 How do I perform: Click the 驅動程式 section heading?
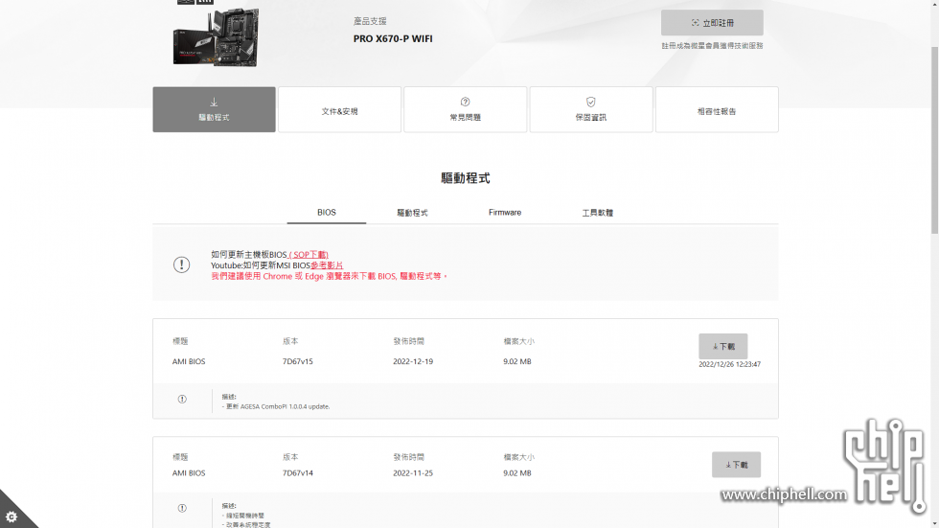coord(466,178)
